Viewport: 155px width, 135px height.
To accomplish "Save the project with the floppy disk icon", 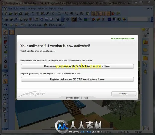I will point(16,13).
